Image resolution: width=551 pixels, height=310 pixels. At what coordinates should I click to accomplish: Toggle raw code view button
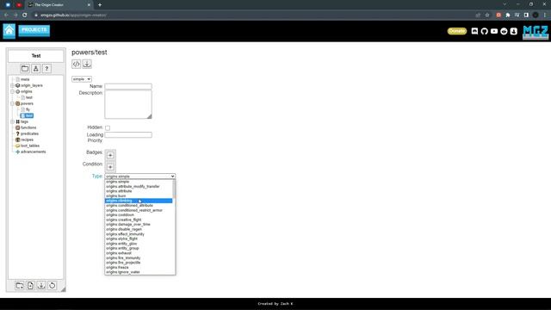(77, 64)
